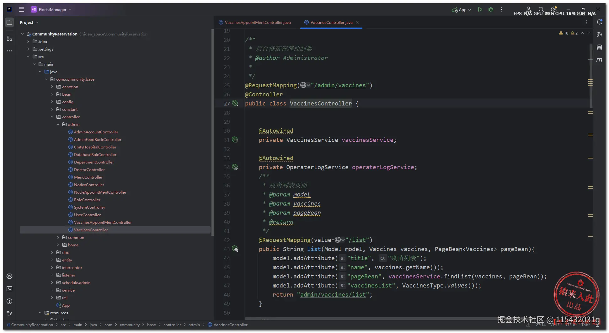Click the VaccinesController class name in code
Screen dimensions: 609x333
[321, 103]
